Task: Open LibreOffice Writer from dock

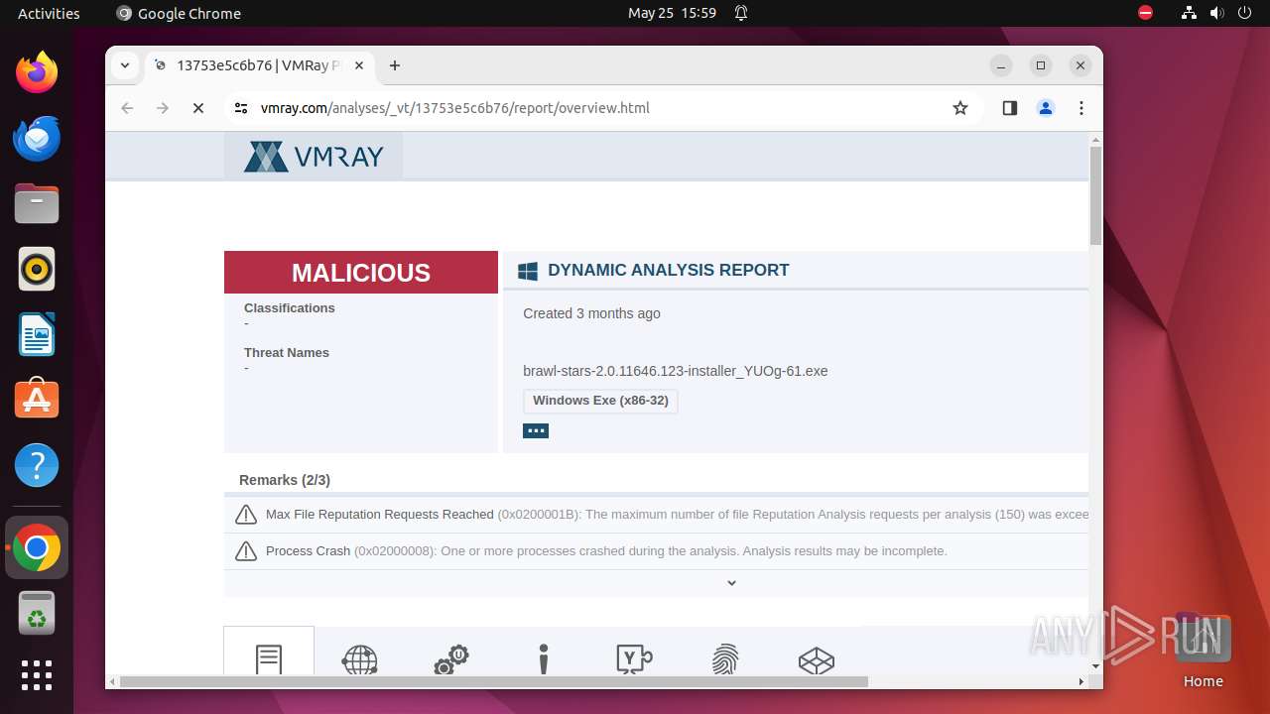Action: (37, 334)
